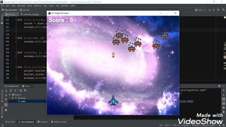
Task: Open the Run Dashboard settings gear icon
Action: coord(219,86)
